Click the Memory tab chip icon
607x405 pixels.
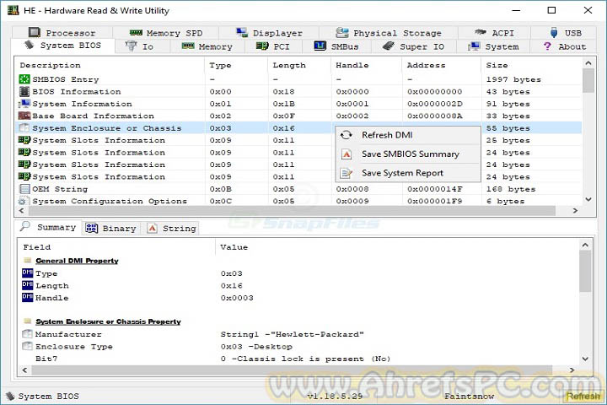point(188,46)
